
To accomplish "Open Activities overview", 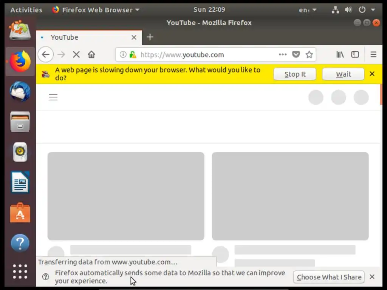I will (x=26, y=10).
